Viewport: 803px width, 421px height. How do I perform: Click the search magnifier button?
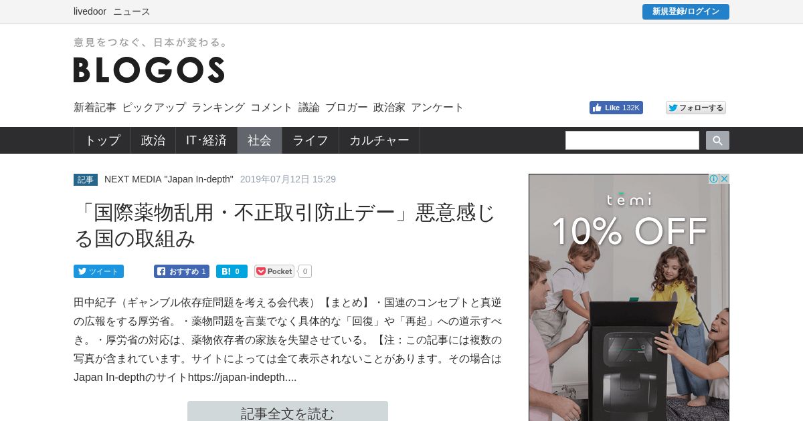click(717, 140)
